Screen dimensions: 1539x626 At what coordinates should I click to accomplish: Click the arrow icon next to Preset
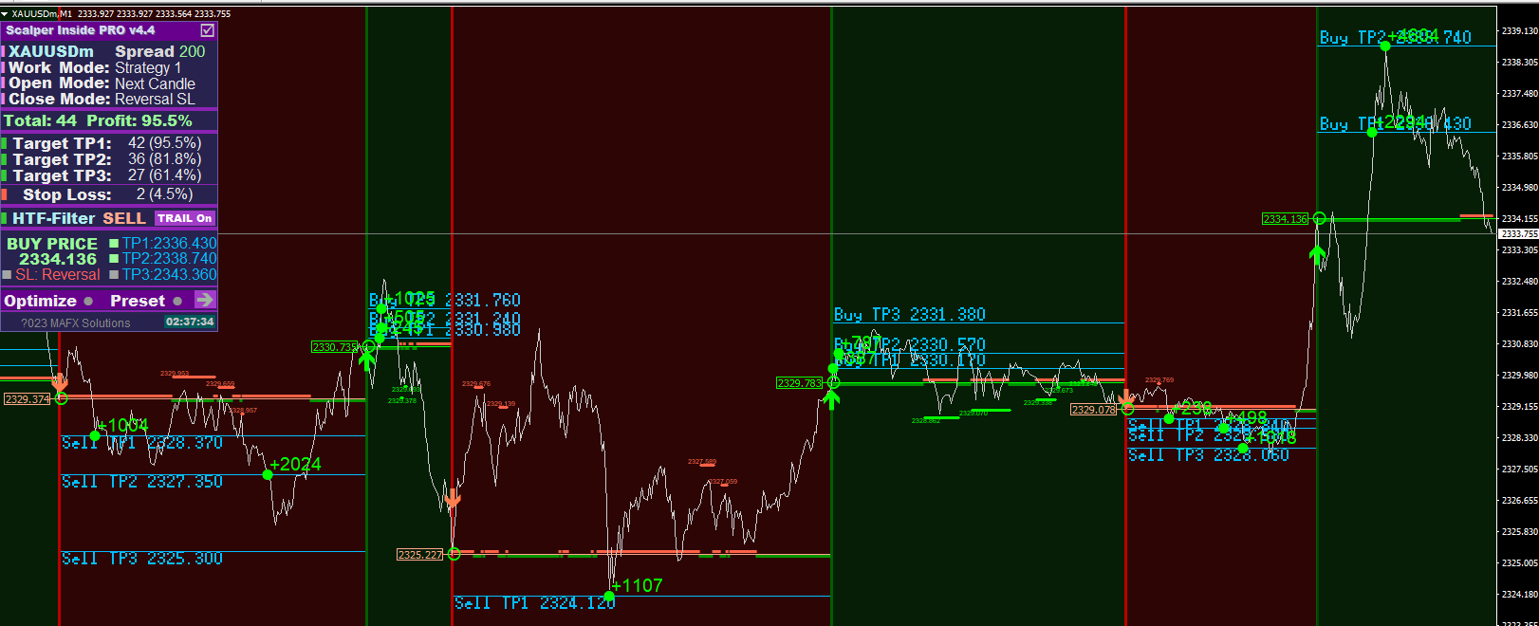(205, 300)
